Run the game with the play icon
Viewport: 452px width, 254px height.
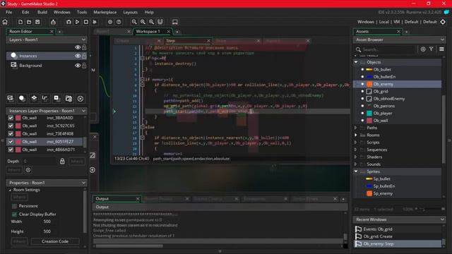77,22
